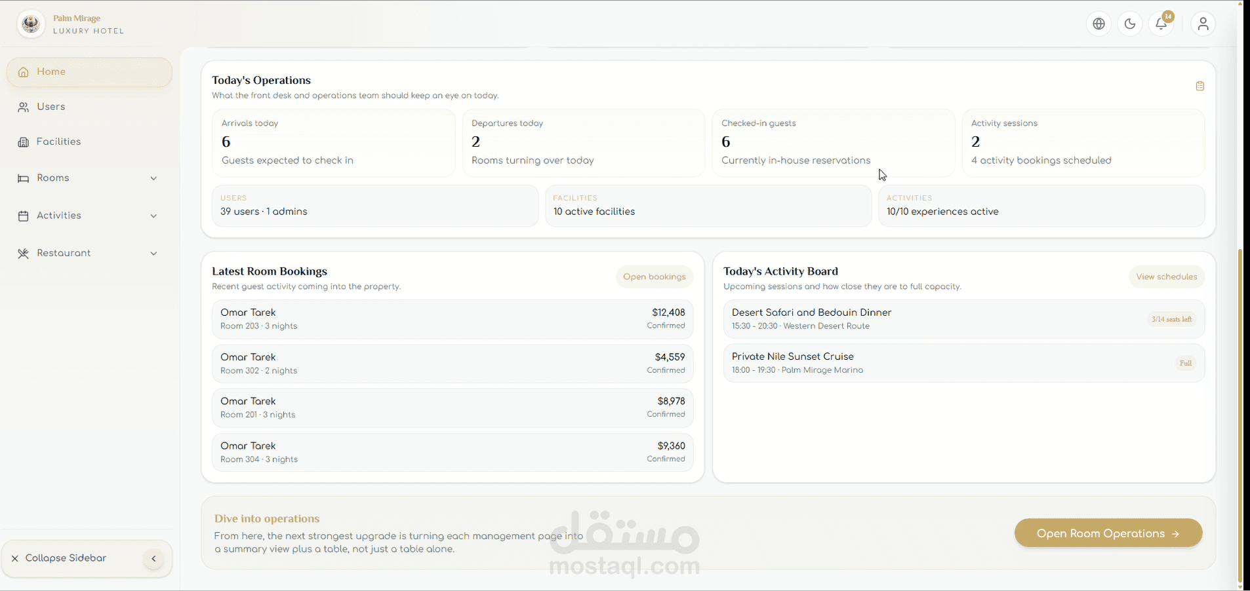
Task: Click the Rooms bed icon
Action: [24, 178]
